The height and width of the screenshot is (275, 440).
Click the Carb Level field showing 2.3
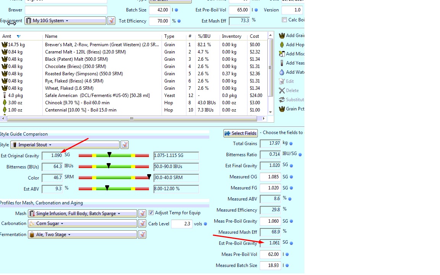click(181, 224)
